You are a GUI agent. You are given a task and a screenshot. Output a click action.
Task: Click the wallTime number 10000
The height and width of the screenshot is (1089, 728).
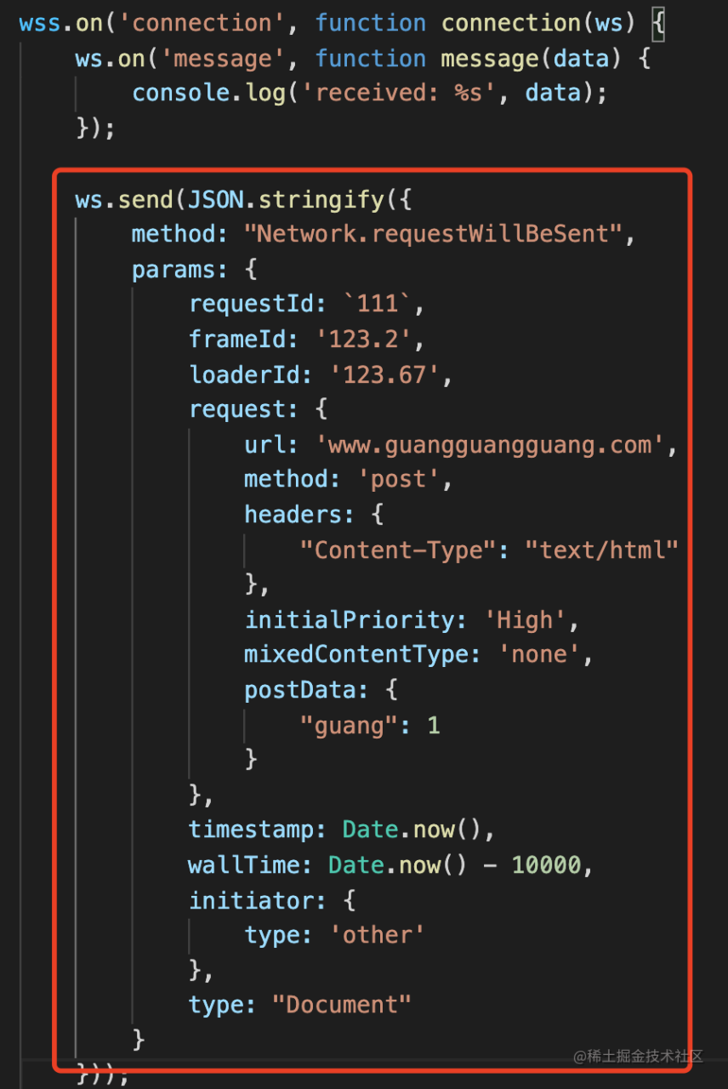point(547,865)
